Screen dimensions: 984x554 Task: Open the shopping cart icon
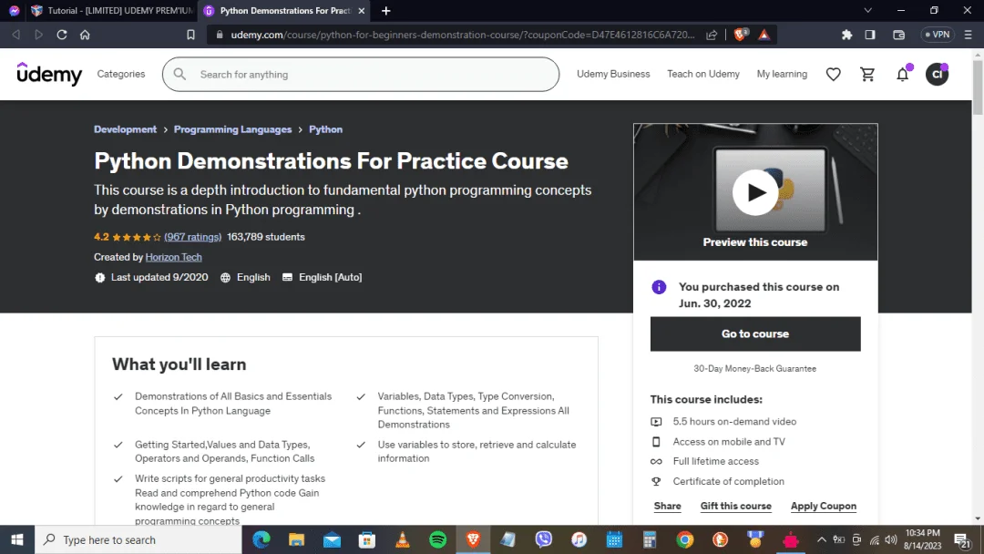click(x=867, y=74)
